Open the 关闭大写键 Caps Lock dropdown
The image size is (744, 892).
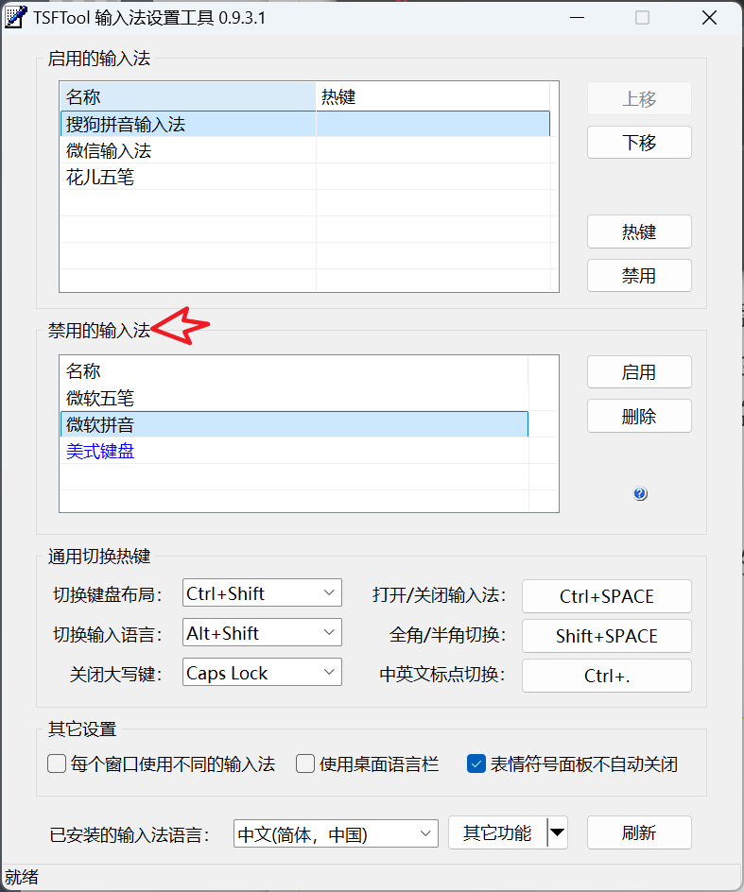click(262, 672)
